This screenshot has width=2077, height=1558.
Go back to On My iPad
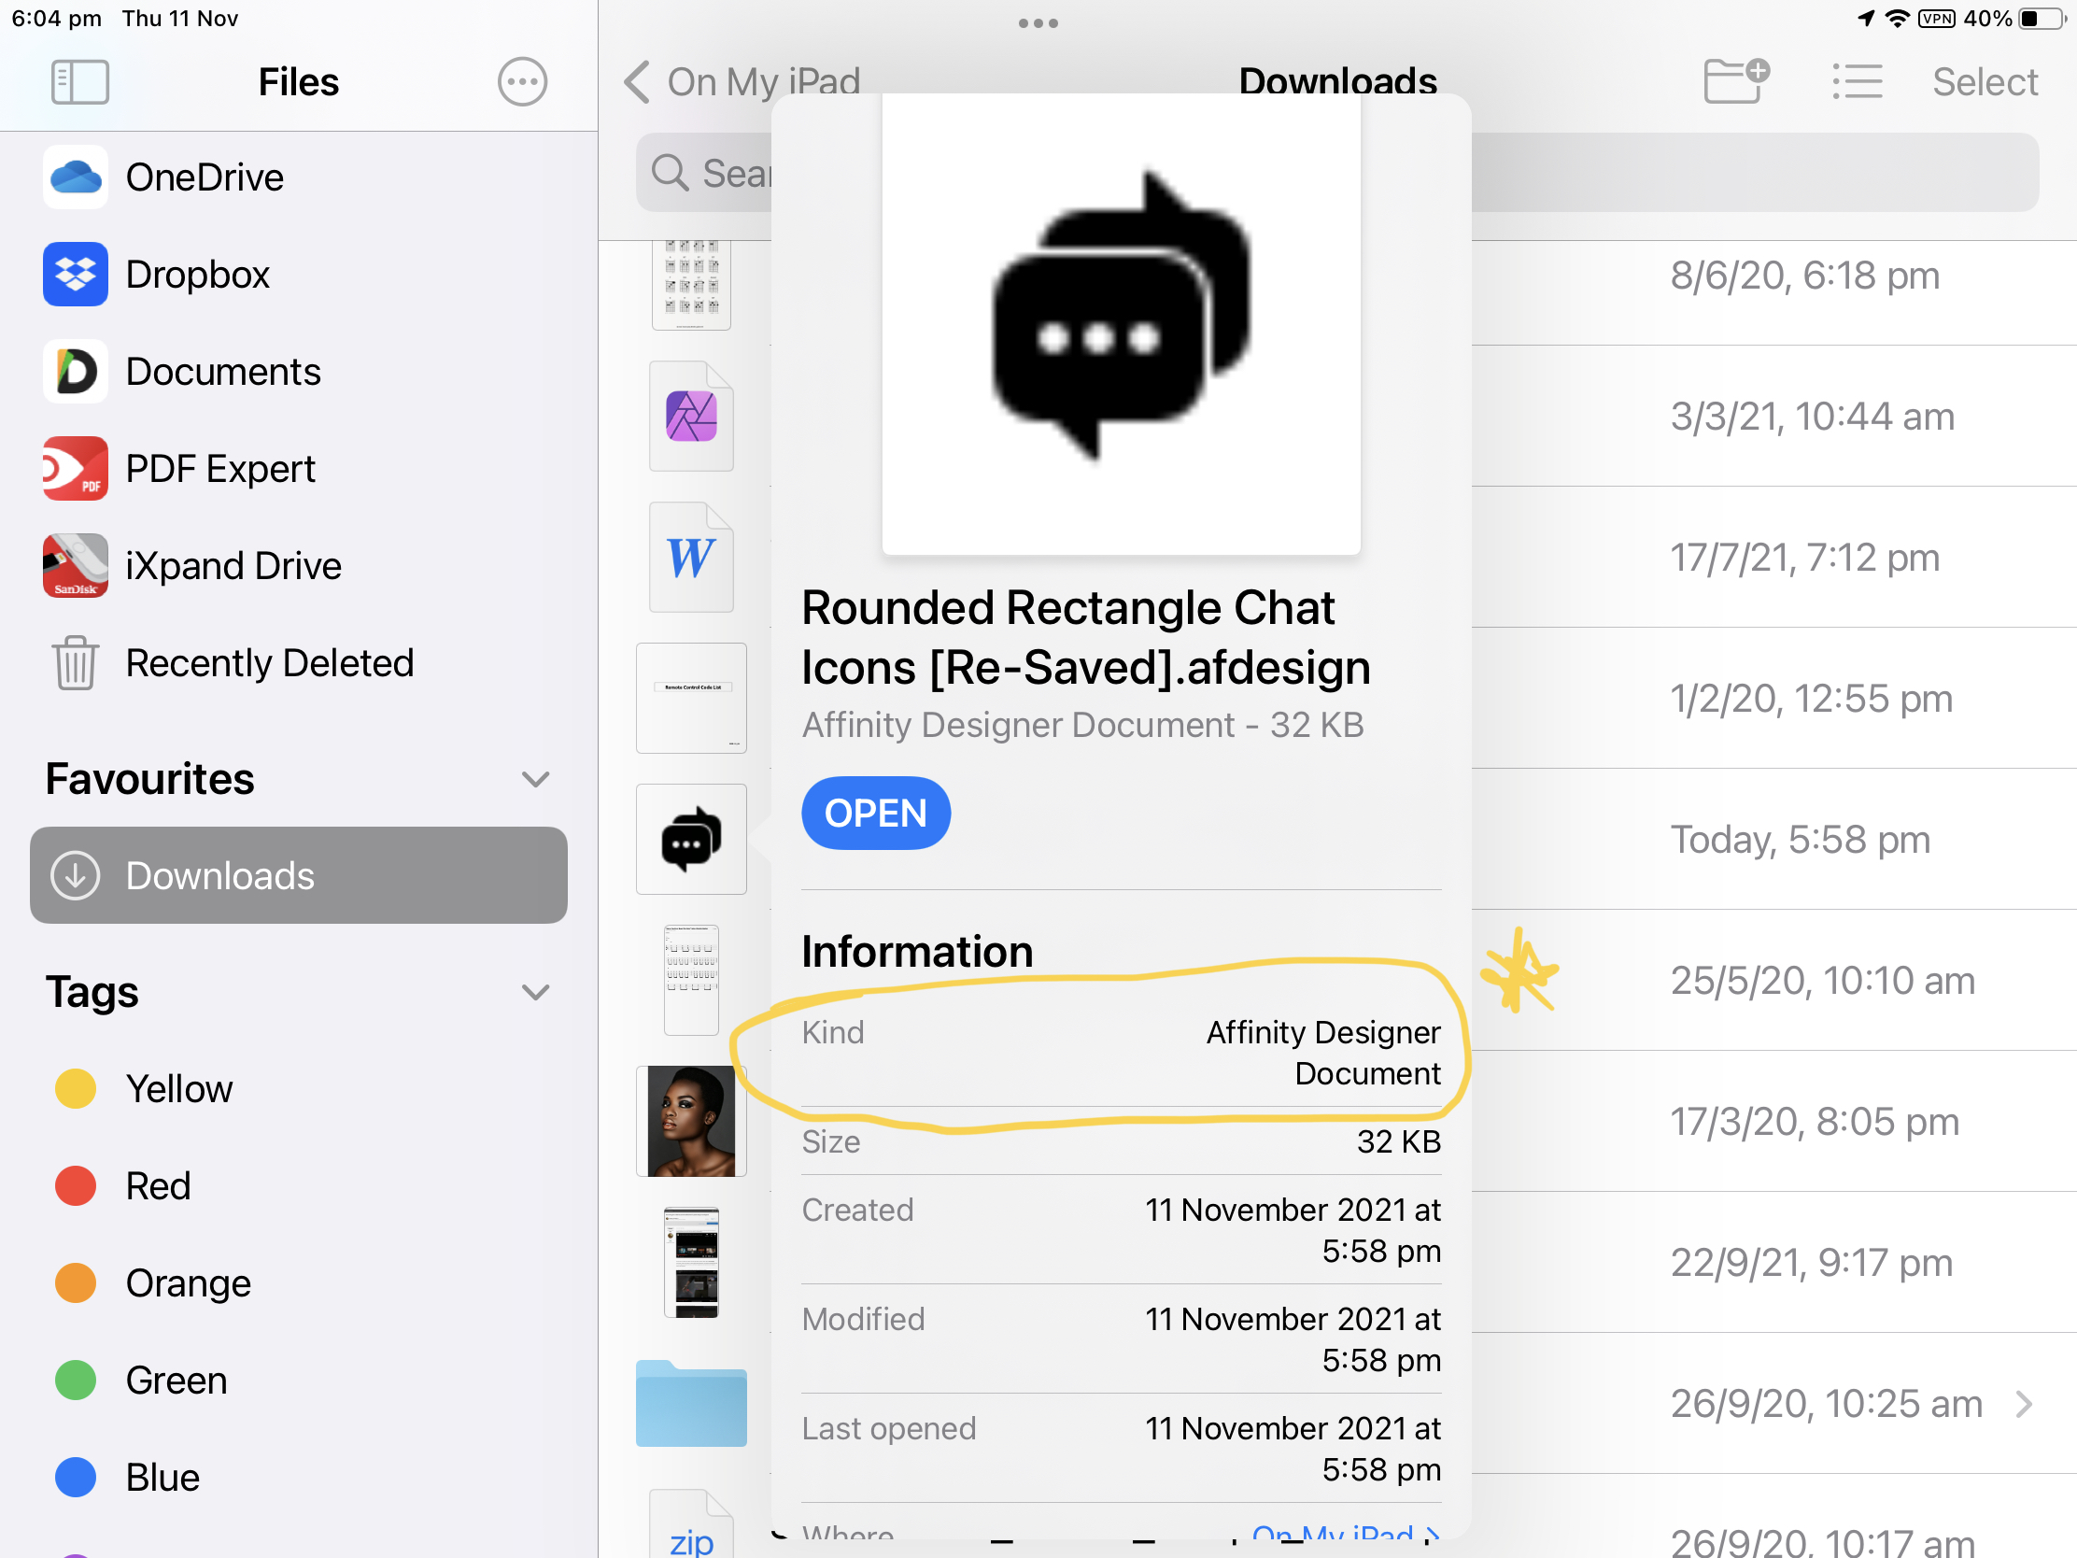[x=741, y=81]
